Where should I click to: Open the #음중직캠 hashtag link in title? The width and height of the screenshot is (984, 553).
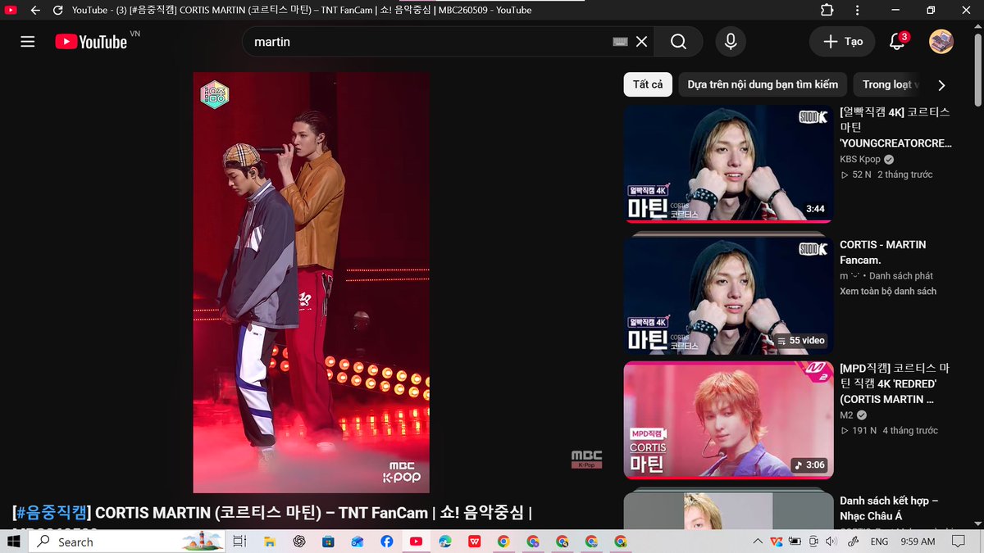53,514
